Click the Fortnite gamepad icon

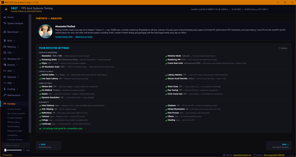[x=5, y=104]
